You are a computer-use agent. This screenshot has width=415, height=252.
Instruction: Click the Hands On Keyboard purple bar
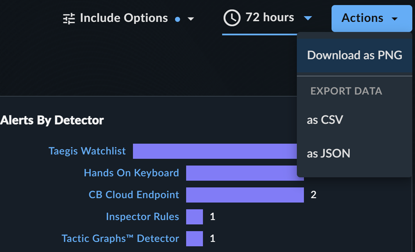tap(242, 173)
